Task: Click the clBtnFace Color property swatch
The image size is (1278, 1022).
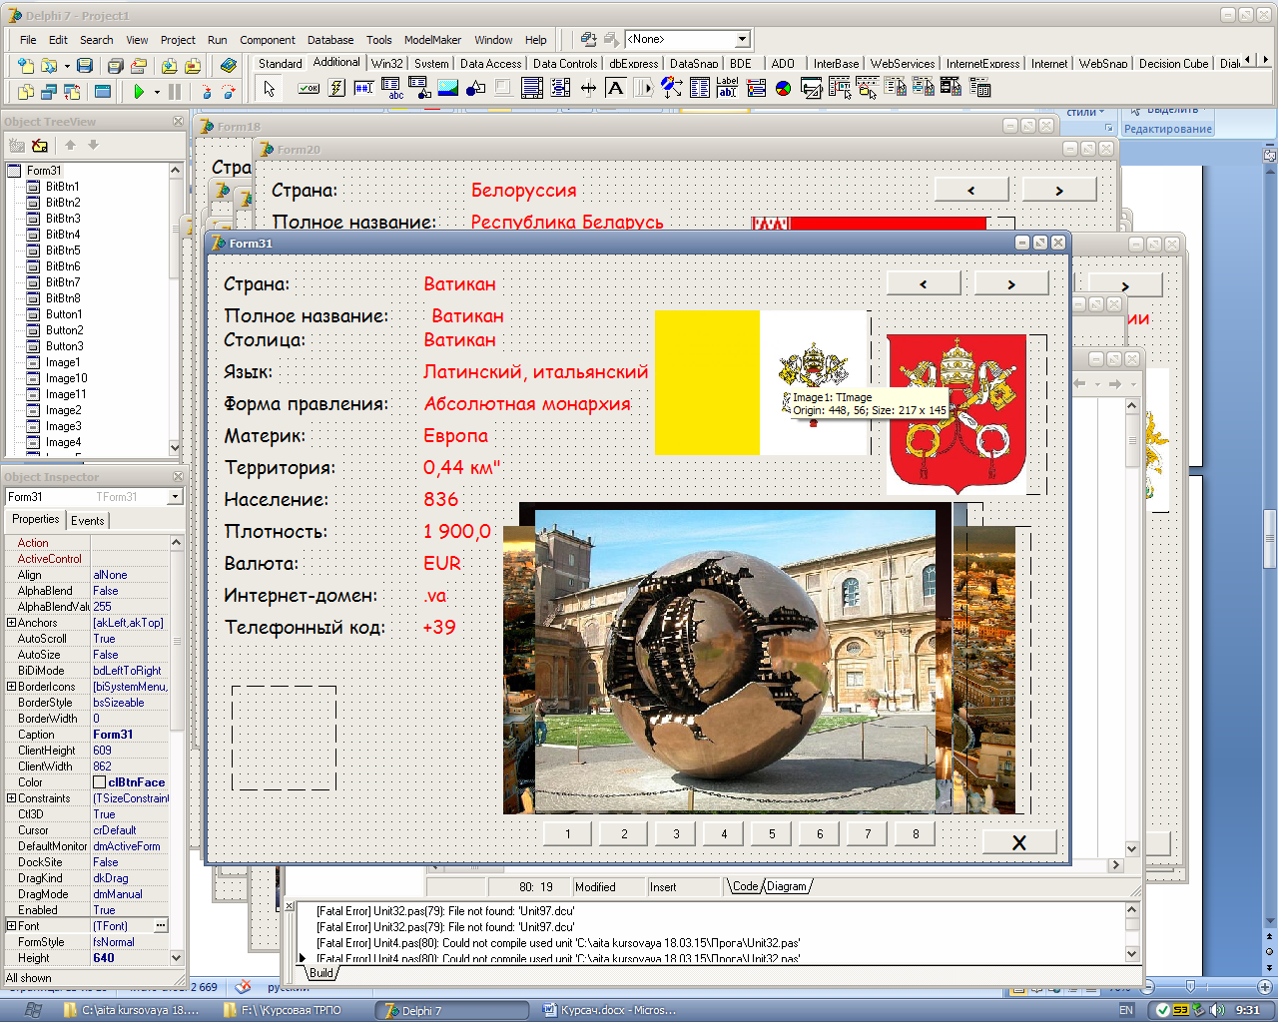Action: (100, 782)
